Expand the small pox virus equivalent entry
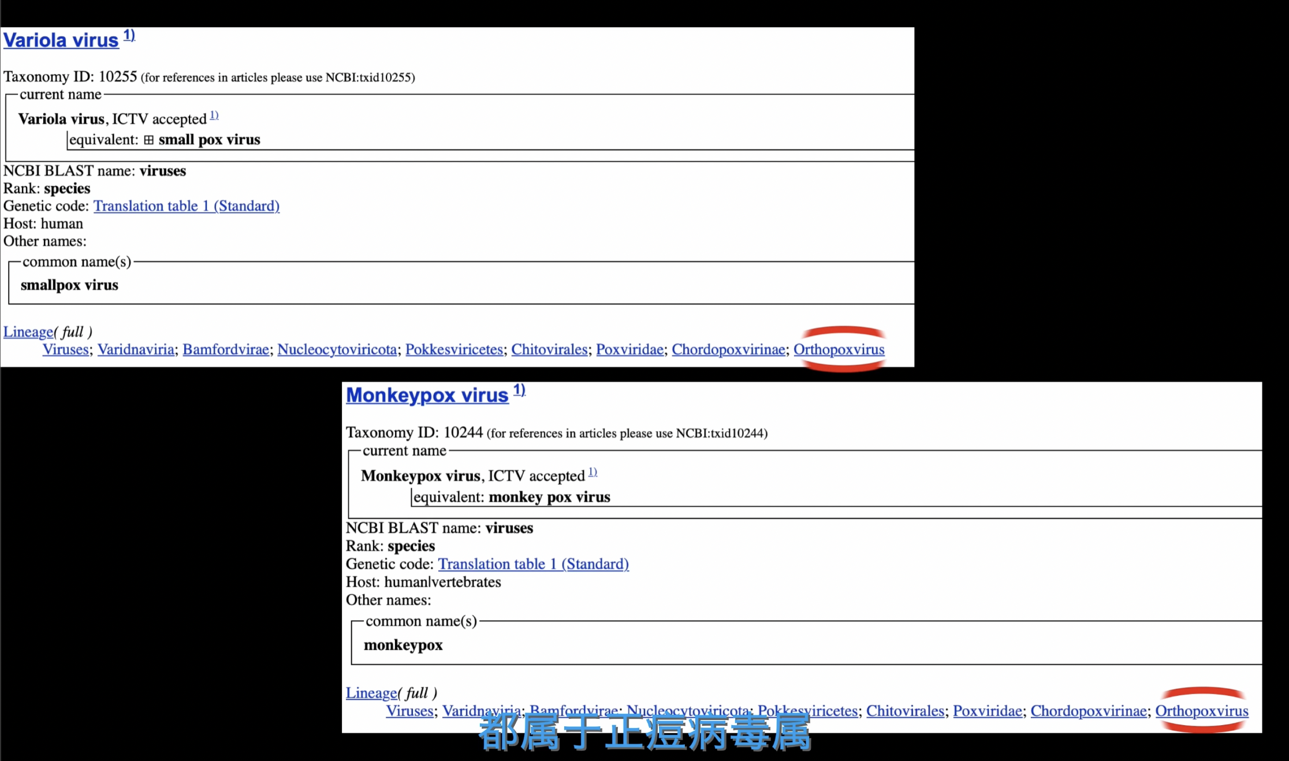Image resolution: width=1289 pixels, height=761 pixels. [149, 140]
